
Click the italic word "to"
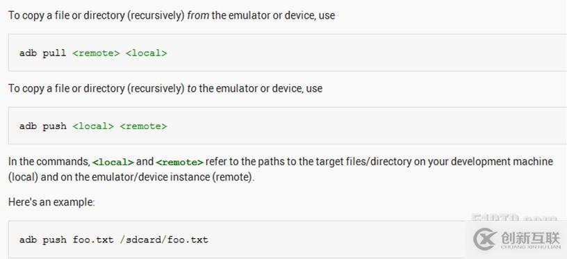click(x=192, y=88)
